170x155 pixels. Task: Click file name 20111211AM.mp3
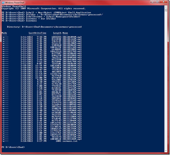72,123
